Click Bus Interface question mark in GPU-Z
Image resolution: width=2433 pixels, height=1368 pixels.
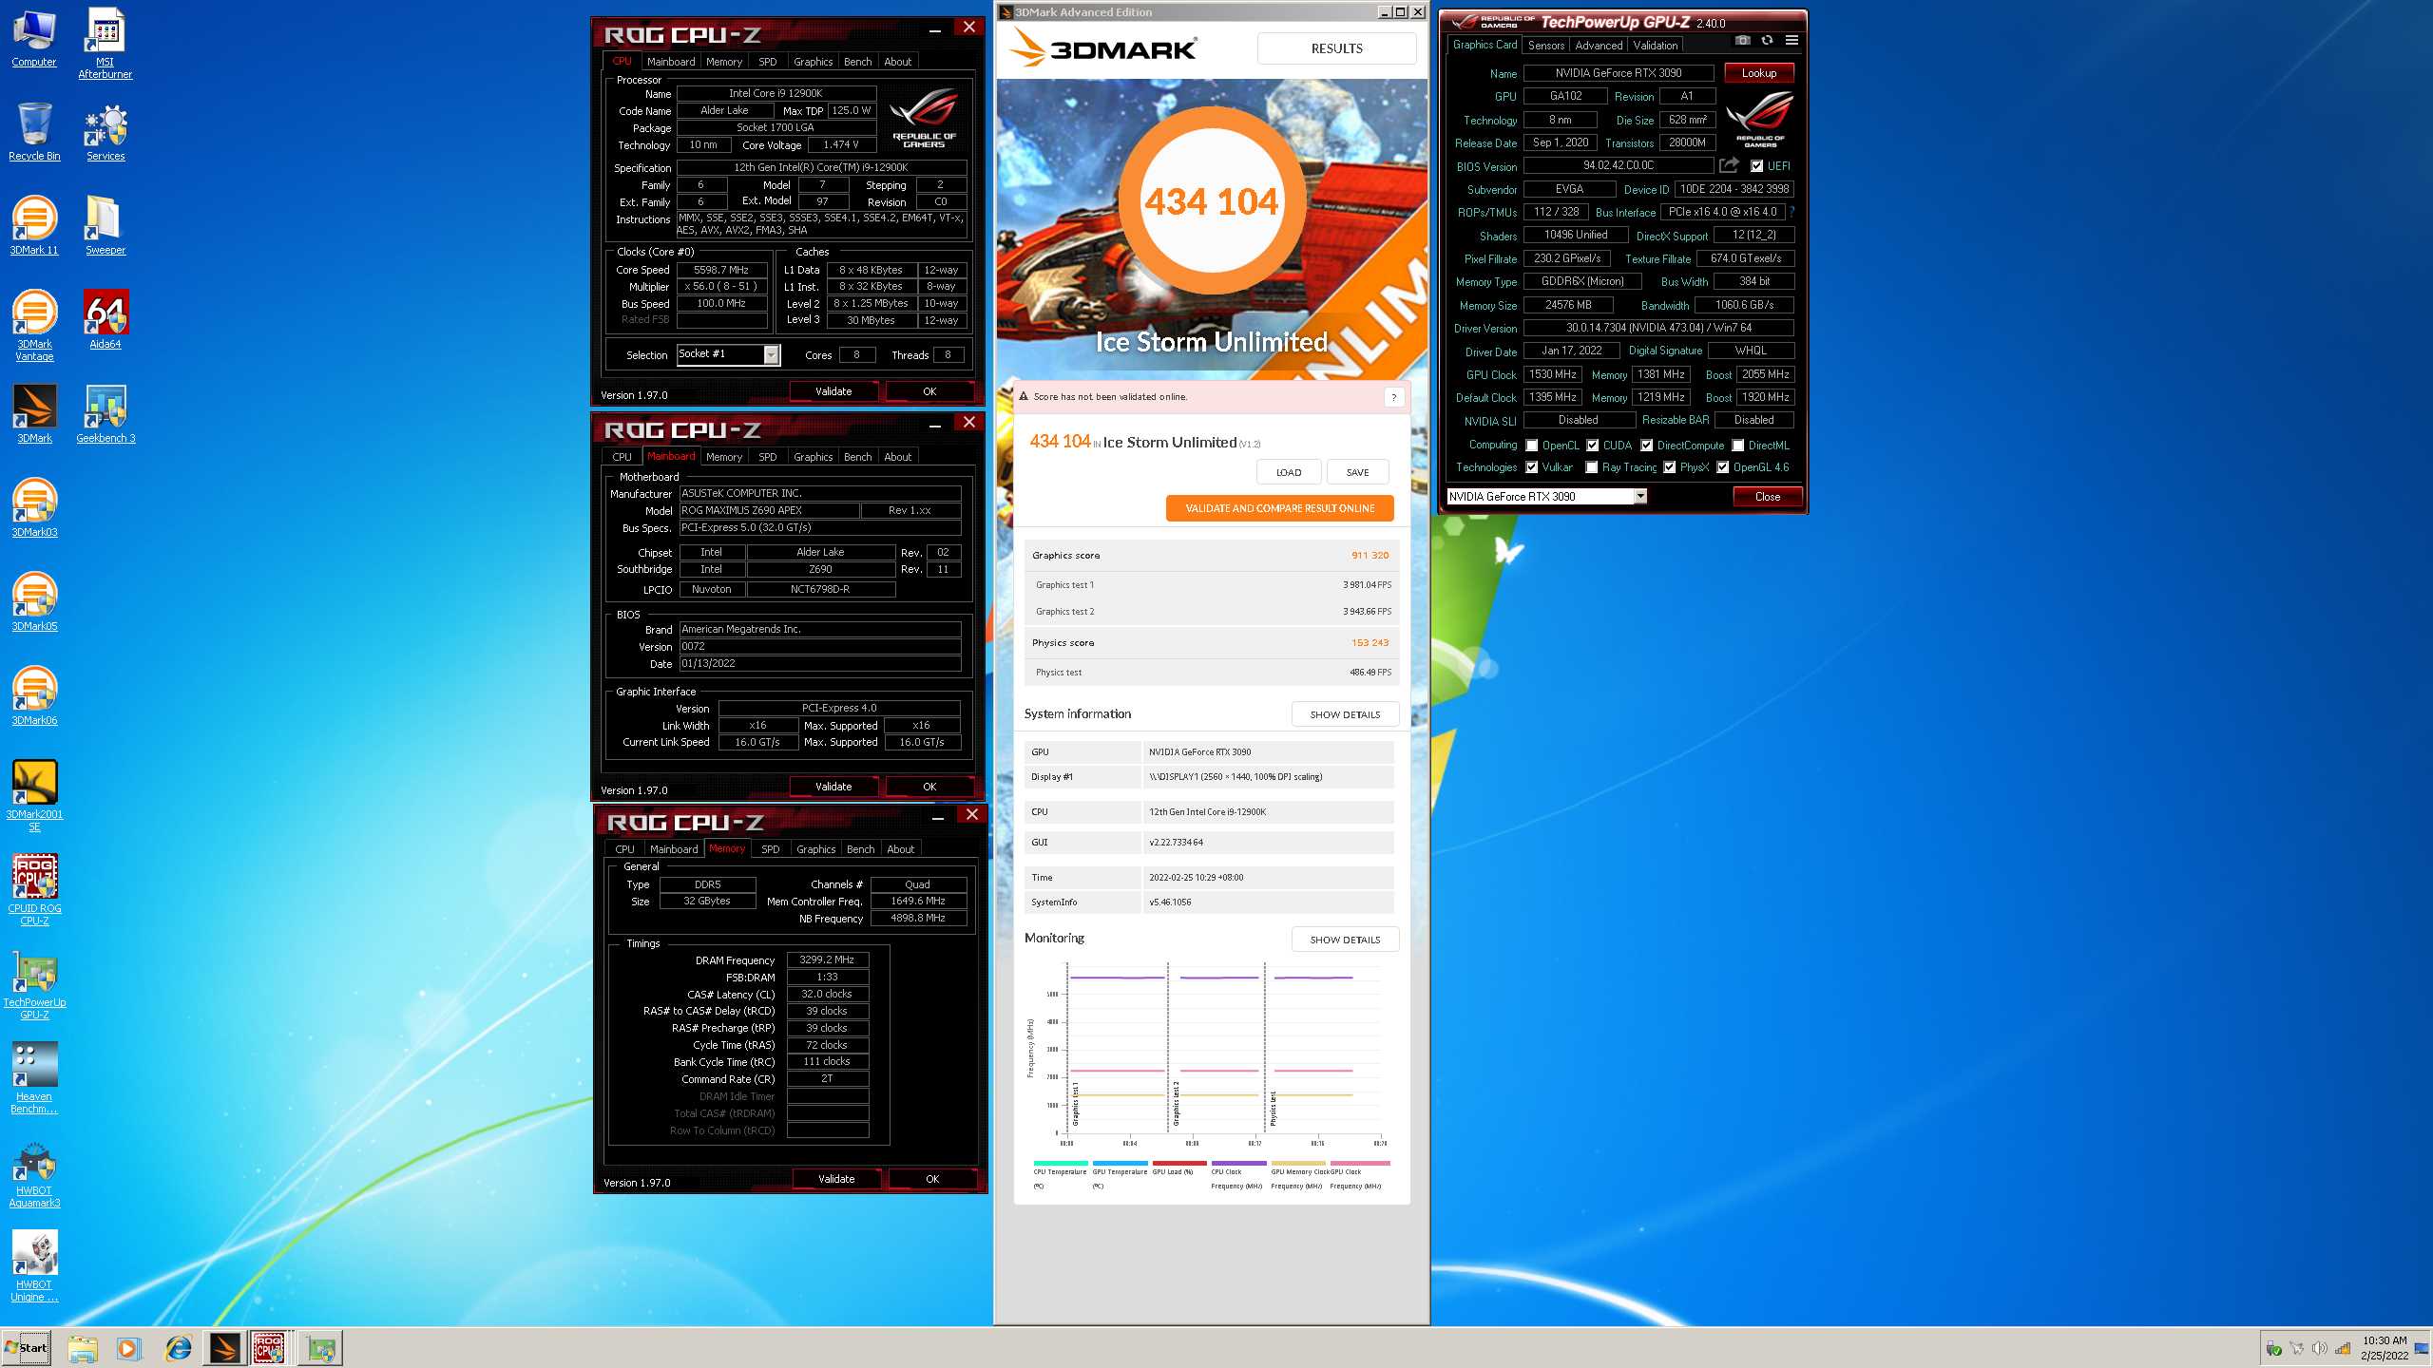1791,212
